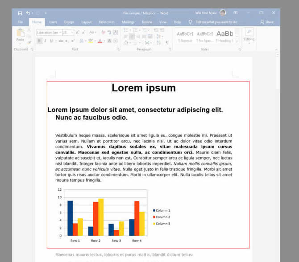Align text right
Screen dimensions: 299x262
pos(138,37)
